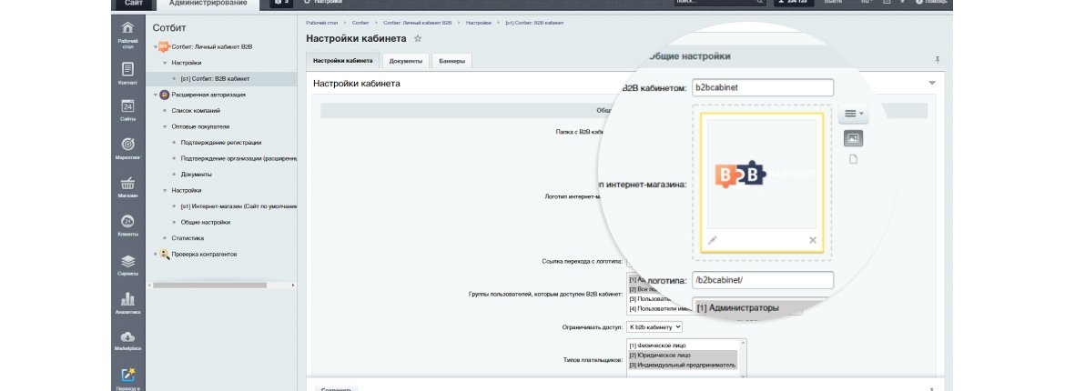This screenshot has width=1065, height=391.
Task: Select [3] Индивидуальный предприниматель payer type
Action: (x=682, y=365)
